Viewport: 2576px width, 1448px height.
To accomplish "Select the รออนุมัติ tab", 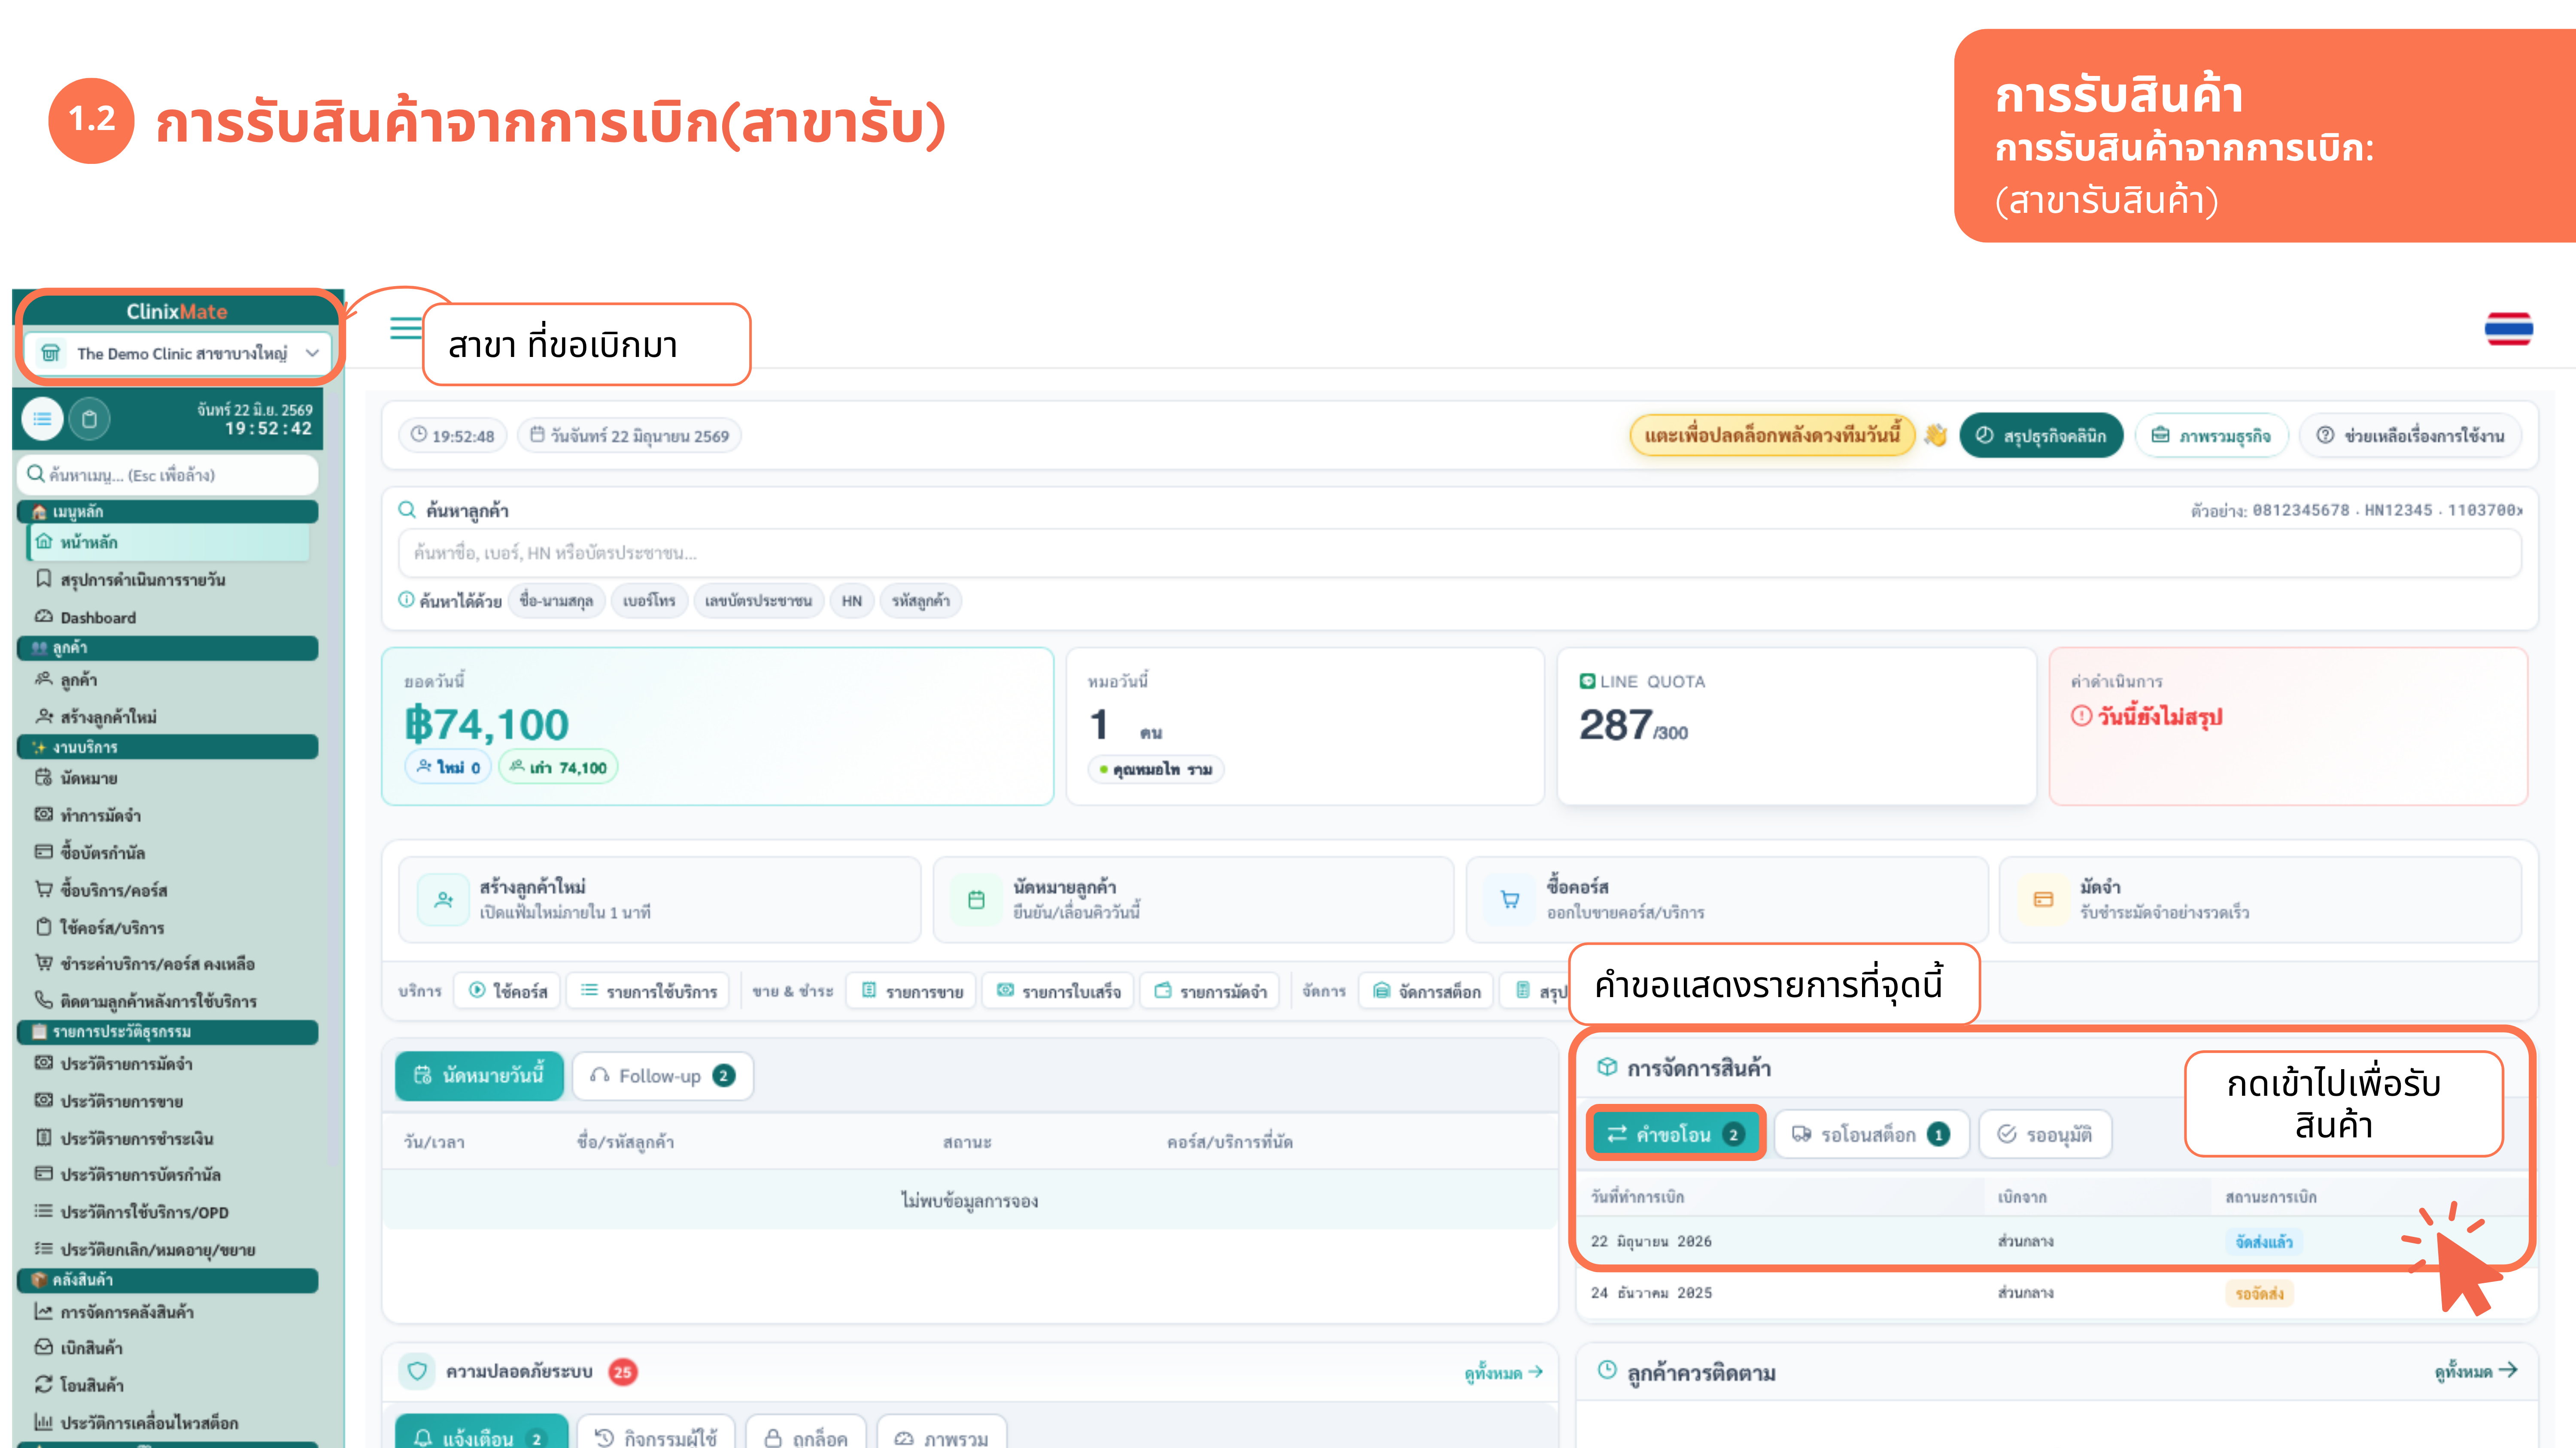I will [x=2045, y=1134].
